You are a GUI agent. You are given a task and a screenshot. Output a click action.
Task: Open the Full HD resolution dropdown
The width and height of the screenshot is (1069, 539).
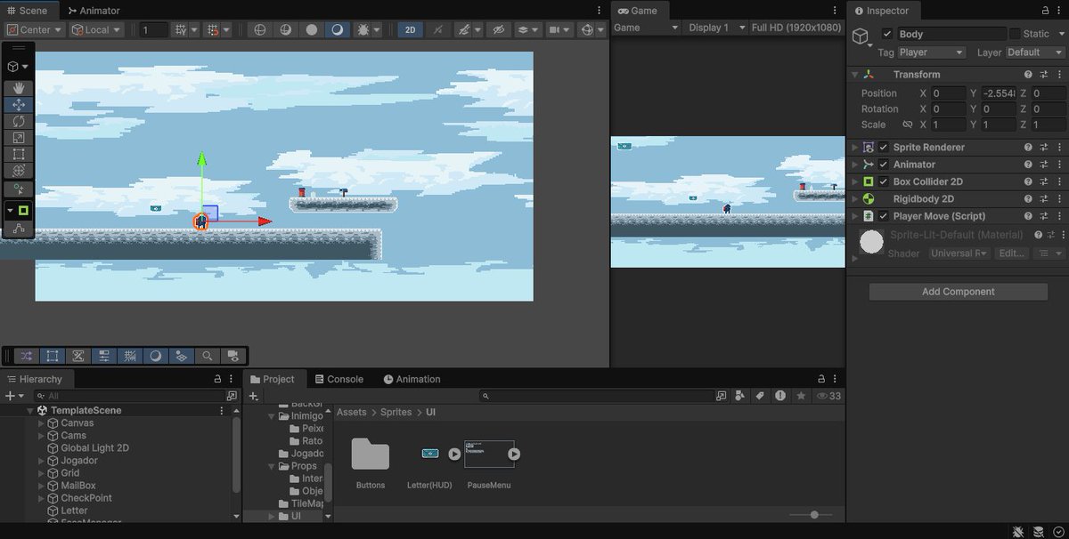796,28
